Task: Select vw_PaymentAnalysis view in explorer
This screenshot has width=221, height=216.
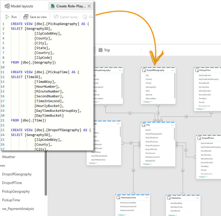Action: click(x=18, y=209)
